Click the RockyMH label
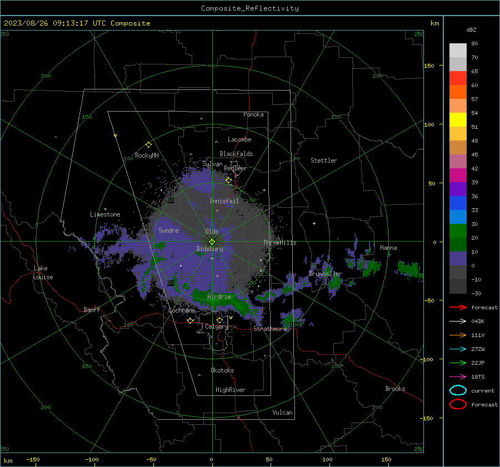The image size is (500, 467). [x=147, y=155]
